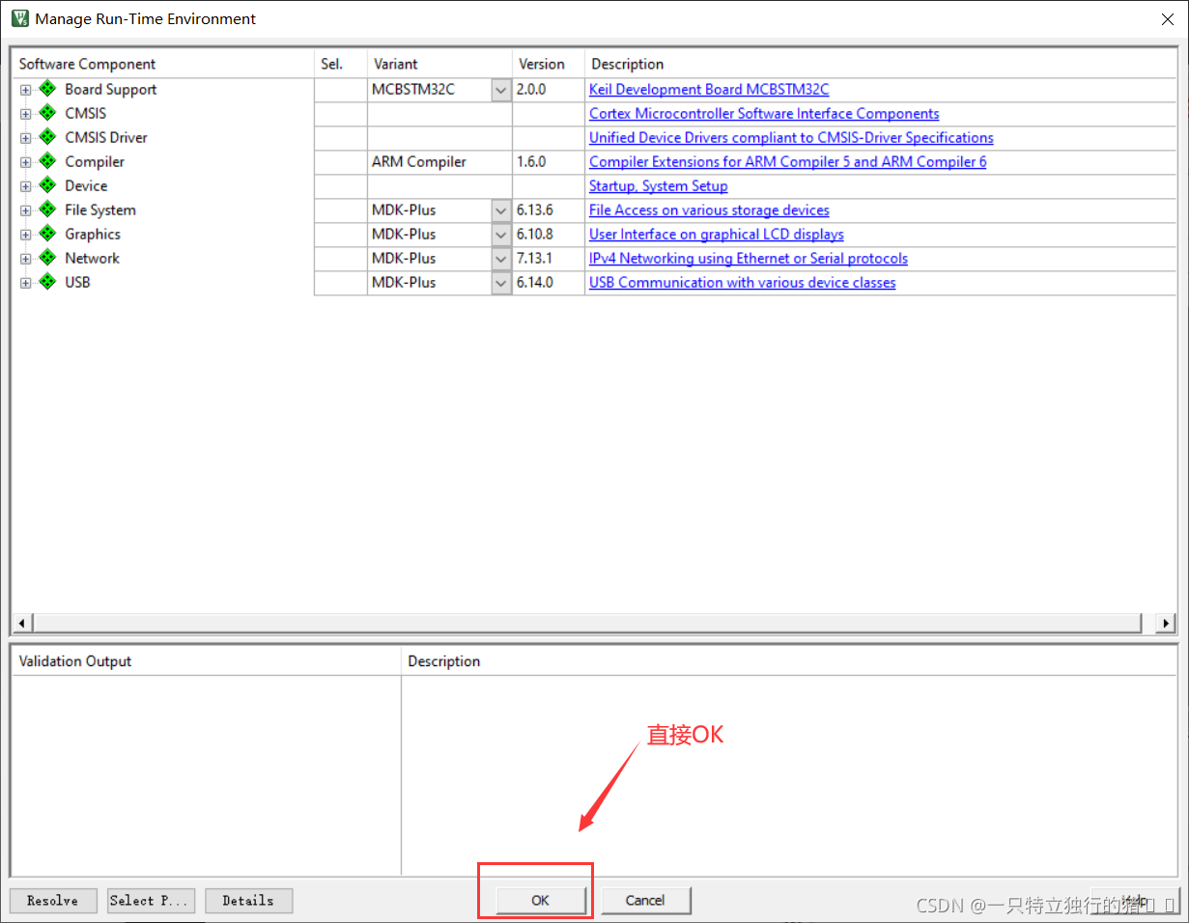Image resolution: width=1189 pixels, height=923 pixels.
Task: Select the ARM Compiler variant cell
Action: [x=439, y=161]
